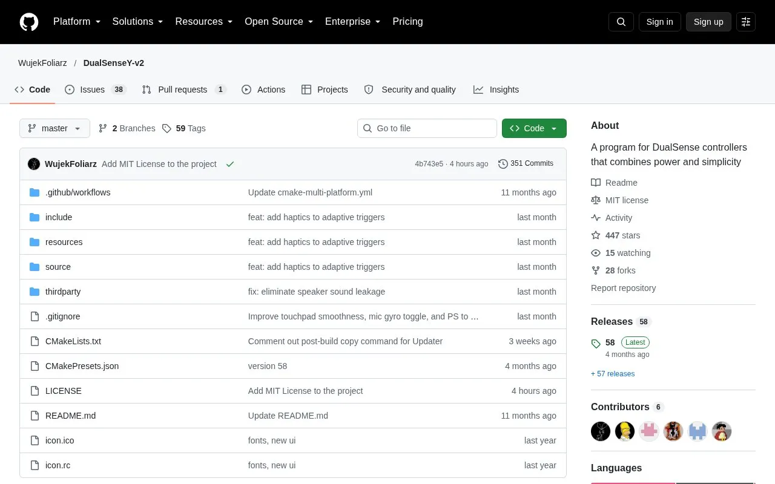View the 2 Branches link

127,128
